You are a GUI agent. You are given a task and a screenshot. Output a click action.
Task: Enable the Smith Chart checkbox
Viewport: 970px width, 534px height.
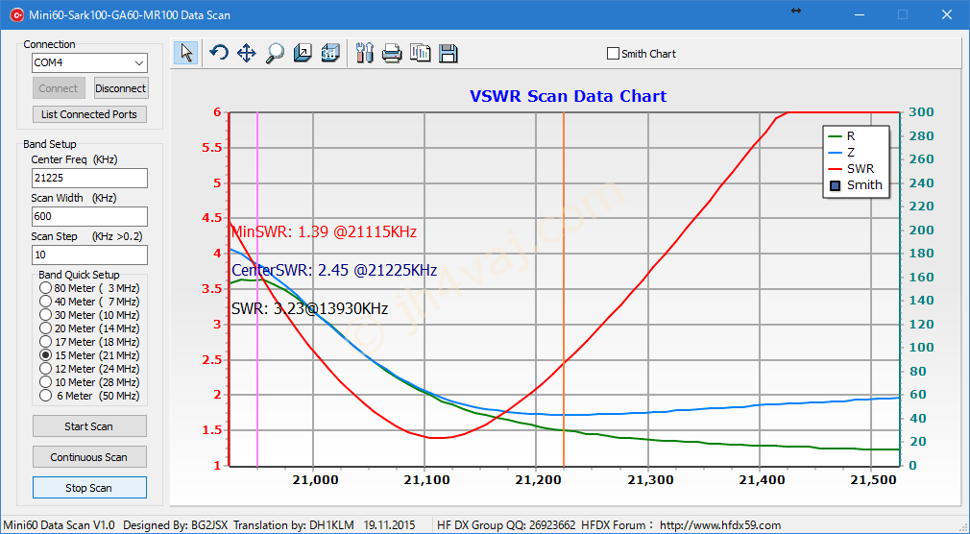pos(613,54)
